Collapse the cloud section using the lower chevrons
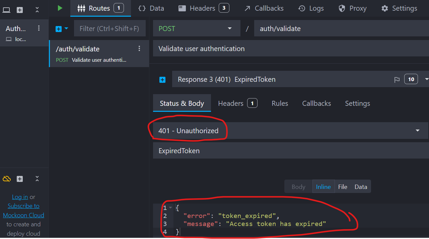The image size is (429, 239). 37,179
